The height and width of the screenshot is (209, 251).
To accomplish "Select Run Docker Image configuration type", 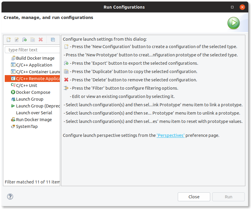I will pyautogui.click(x=34, y=120).
